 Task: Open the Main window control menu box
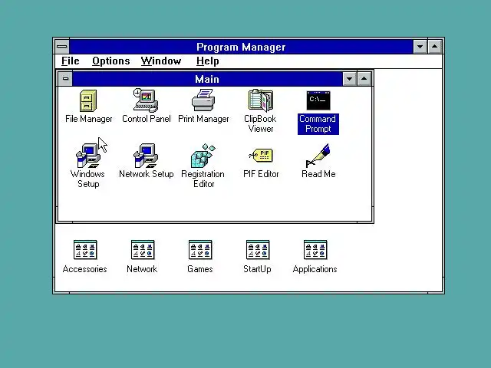click(65, 79)
